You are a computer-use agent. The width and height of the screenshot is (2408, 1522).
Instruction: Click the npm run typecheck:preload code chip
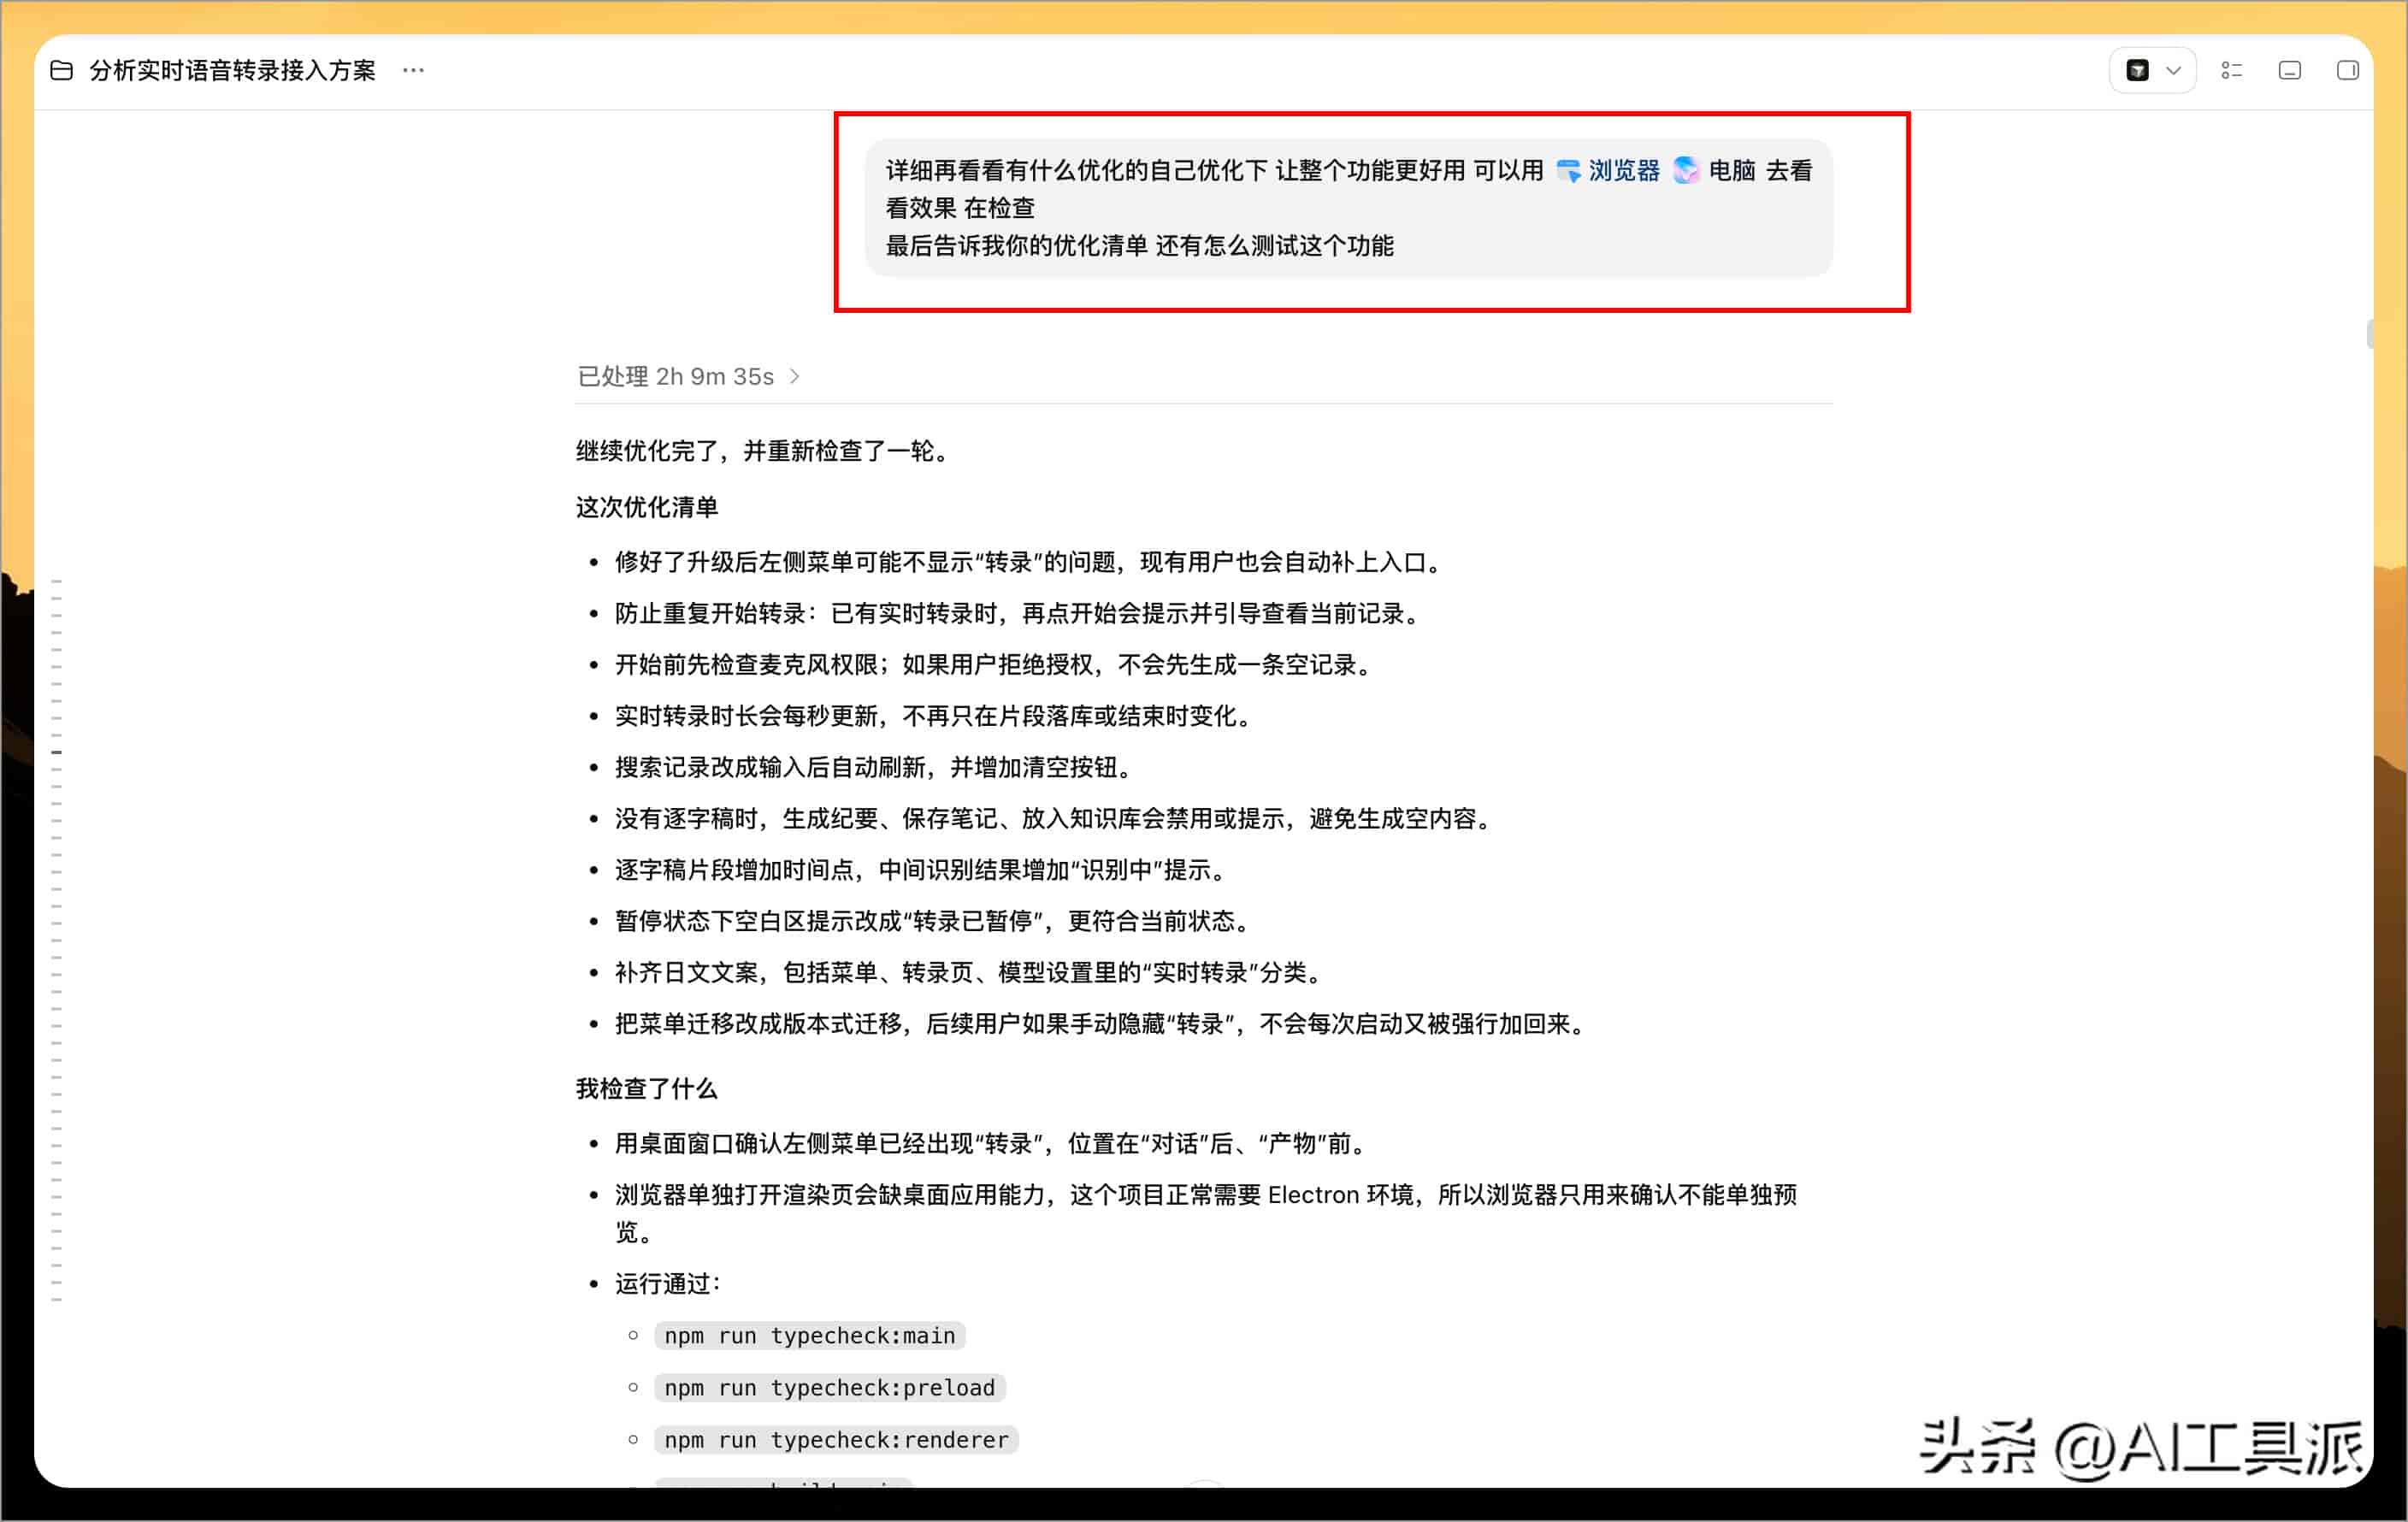point(830,1388)
